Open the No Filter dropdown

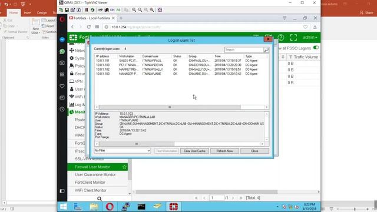(123, 151)
